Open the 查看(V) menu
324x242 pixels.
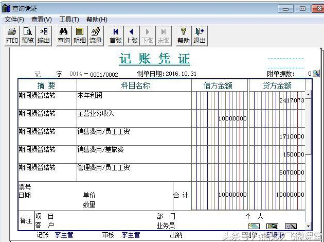pyautogui.click(x=41, y=20)
